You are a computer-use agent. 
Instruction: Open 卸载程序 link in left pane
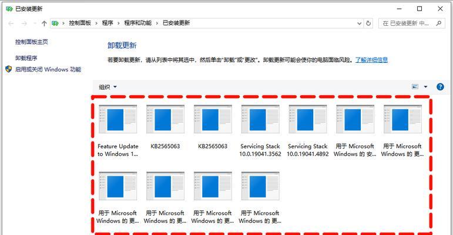pos(26,58)
